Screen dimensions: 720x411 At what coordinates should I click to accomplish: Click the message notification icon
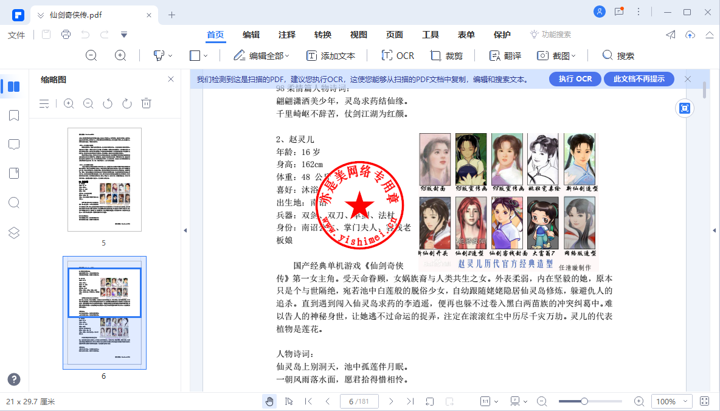619,12
